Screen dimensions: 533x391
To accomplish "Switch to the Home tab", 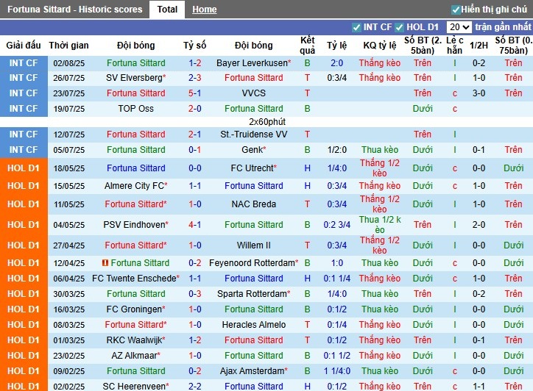I will click(204, 10).
